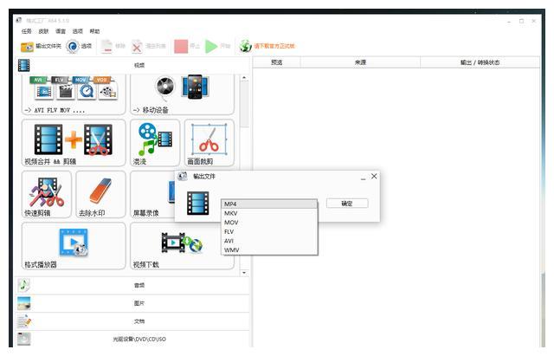The height and width of the screenshot is (356, 554).
Task: Click the 预览 column header
Action: pyautogui.click(x=277, y=62)
